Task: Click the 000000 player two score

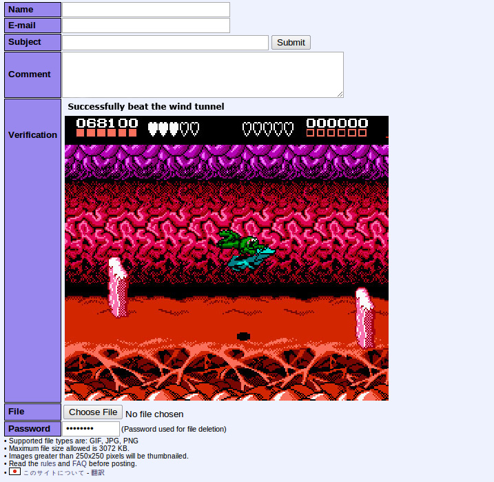Action: [x=337, y=123]
